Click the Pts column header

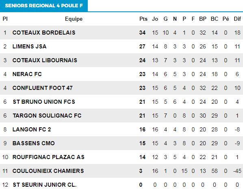pos(143,19)
